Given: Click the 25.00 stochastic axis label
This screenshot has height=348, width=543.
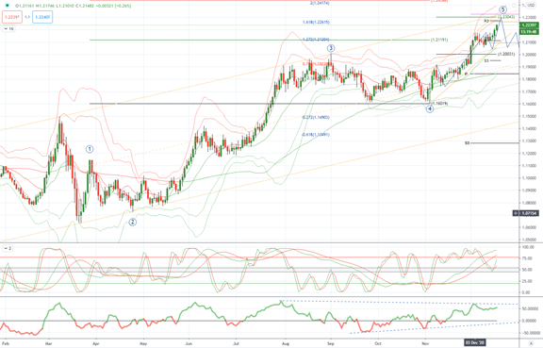Looking at the screenshot, I should [x=527, y=281].
